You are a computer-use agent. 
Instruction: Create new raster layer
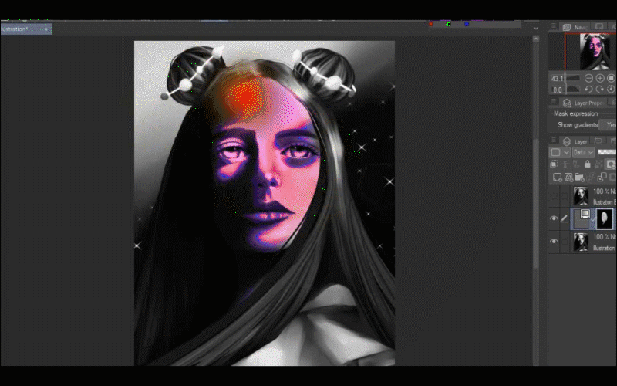[x=557, y=178]
